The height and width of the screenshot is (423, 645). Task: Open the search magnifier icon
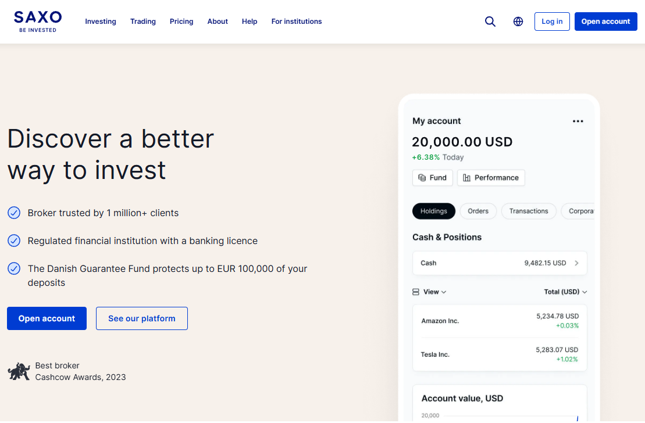click(490, 21)
